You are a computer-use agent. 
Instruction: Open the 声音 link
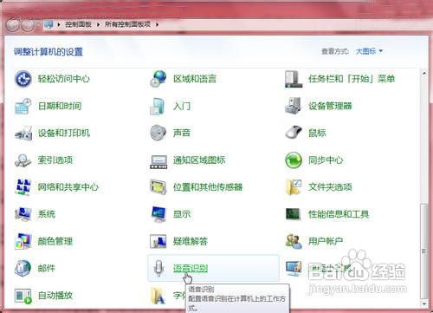click(x=182, y=133)
